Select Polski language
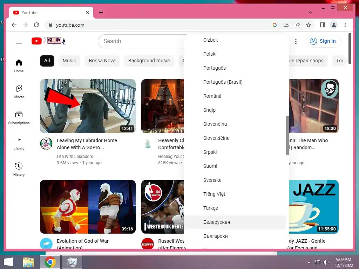The height and width of the screenshot is (269, 359). pyautogui.click(x=235, y=54)
